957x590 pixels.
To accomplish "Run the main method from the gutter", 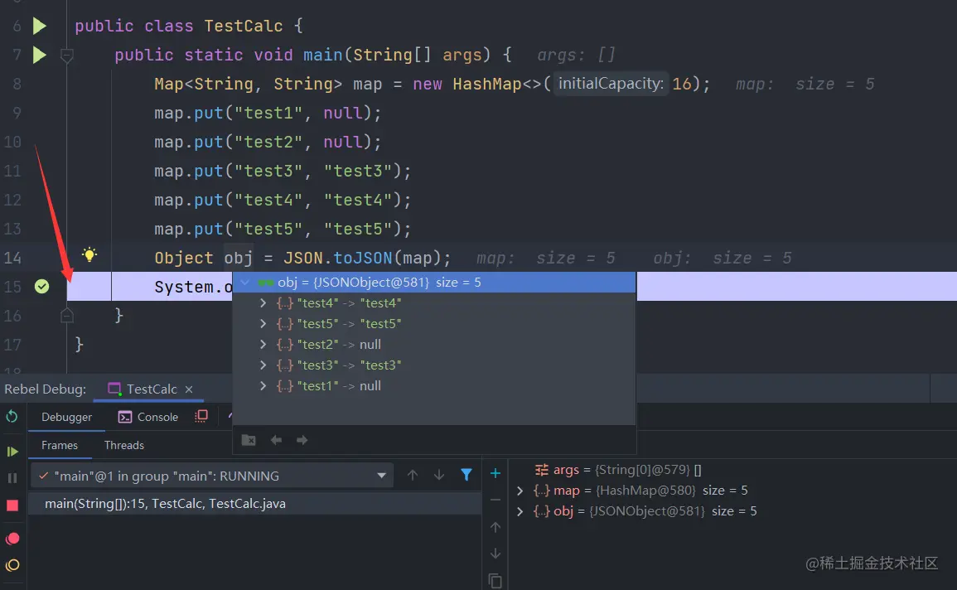I will 40,55.
